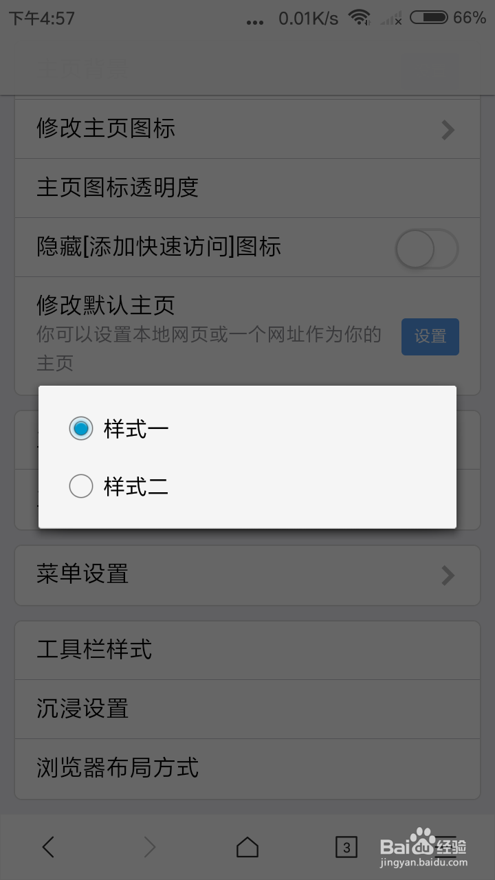Tap the browser back arrow icon
Image resolution: width=495 pixels, height=880 pixels.
(47, 847)
